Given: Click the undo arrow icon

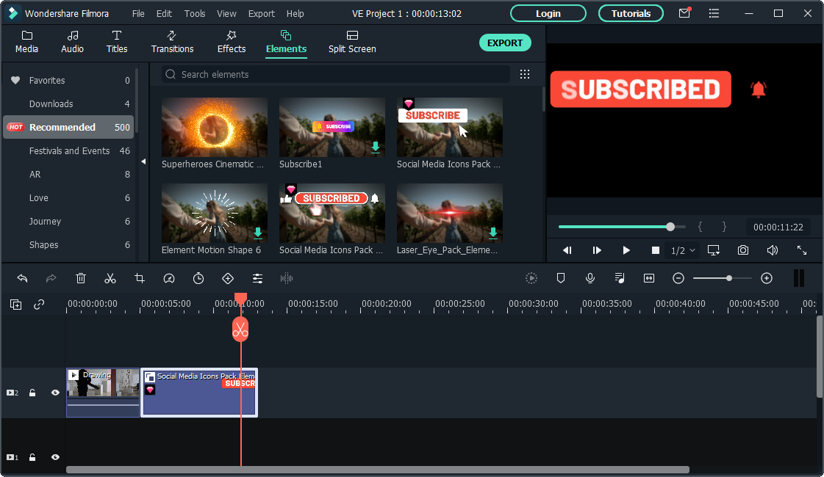Looking at the screenshot, I should tap(22, 278).
